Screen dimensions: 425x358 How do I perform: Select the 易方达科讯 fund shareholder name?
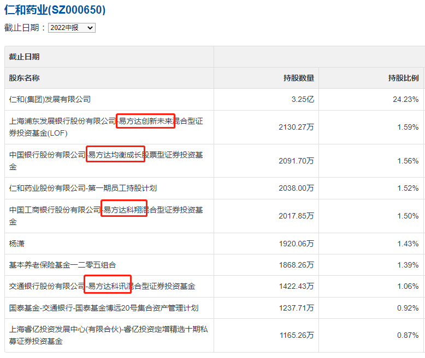click(x=102, y=287)
